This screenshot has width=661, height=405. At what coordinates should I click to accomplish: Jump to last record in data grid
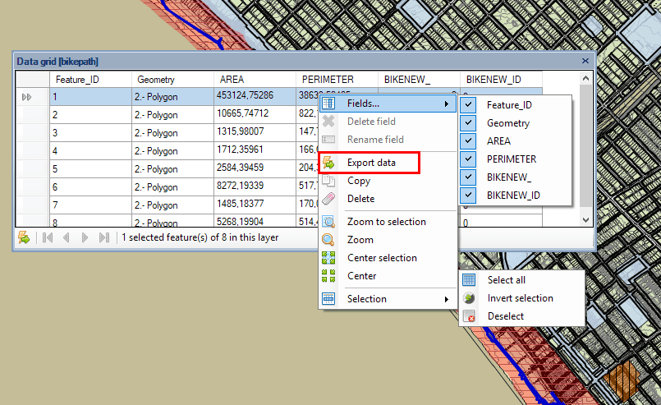[x=103, y=237]
